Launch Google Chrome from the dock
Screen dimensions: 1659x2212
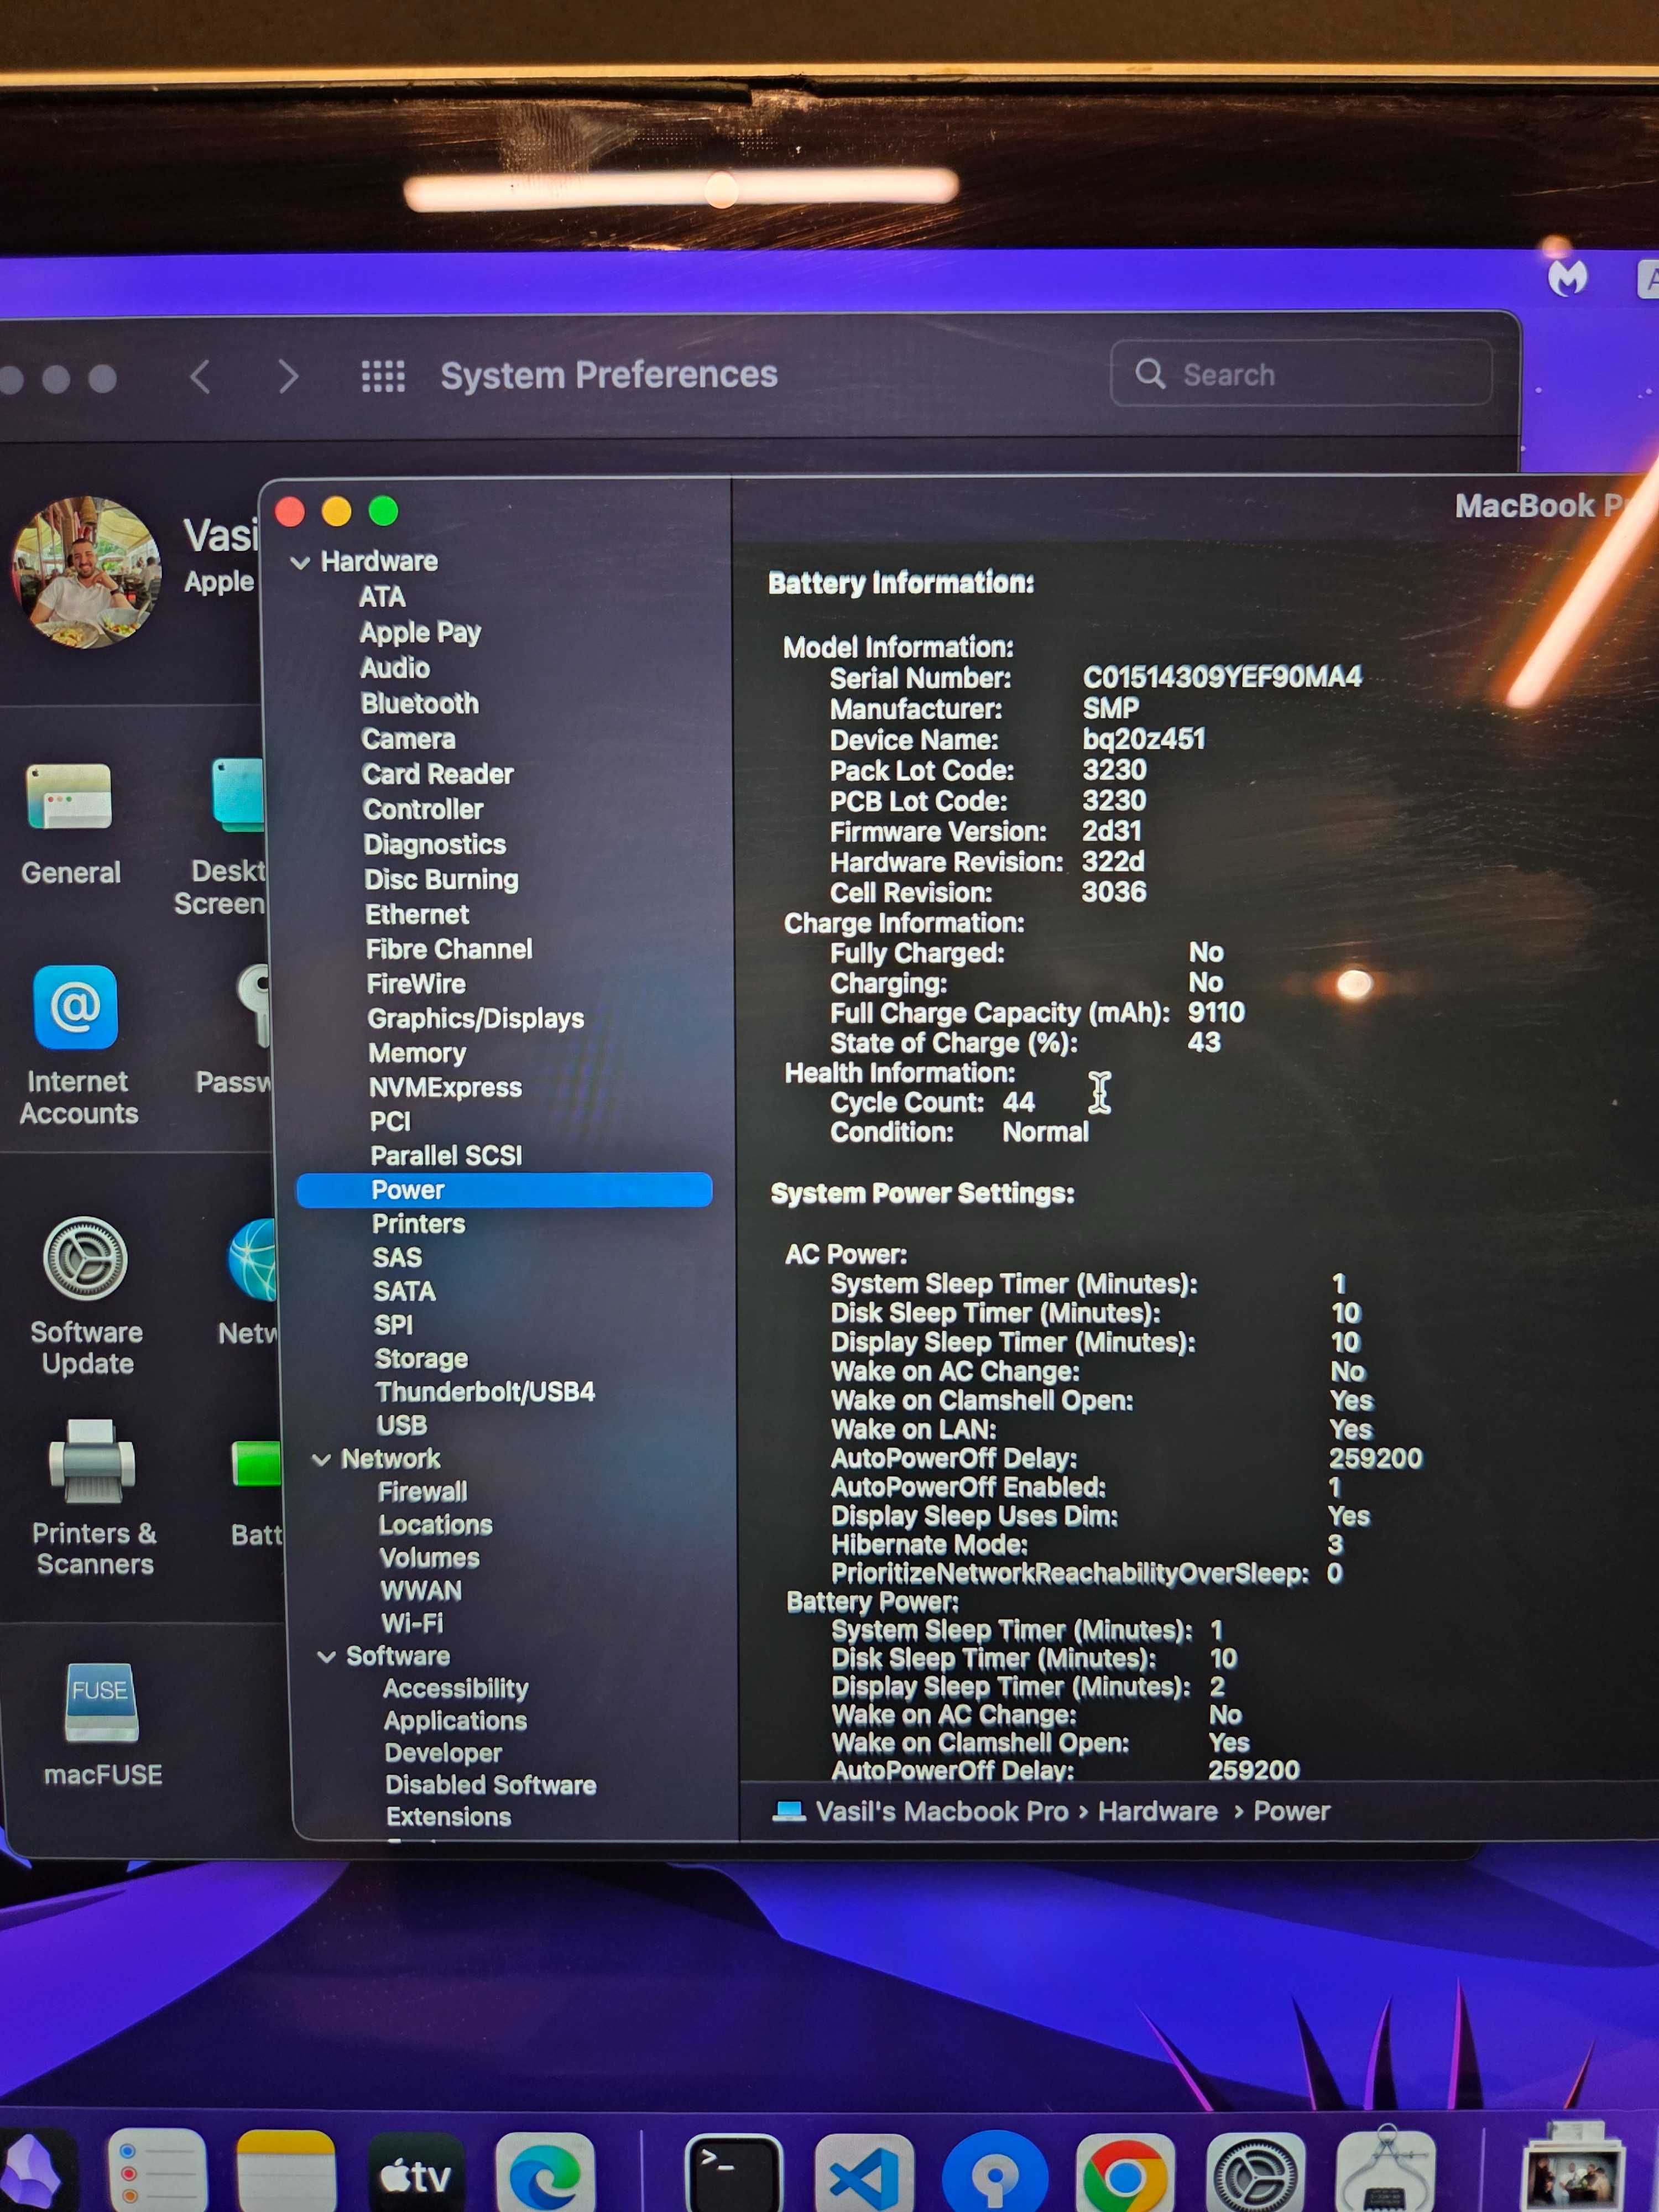coord(1125,2174)
